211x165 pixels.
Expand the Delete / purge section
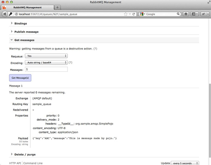click(x=25, y=154)
